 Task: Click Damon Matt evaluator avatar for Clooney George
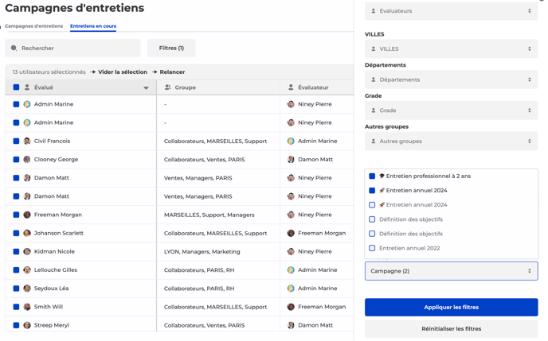click(291, 160)
